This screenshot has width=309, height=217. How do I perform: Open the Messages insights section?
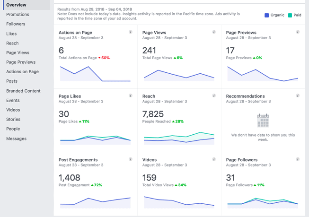(16, 139)
